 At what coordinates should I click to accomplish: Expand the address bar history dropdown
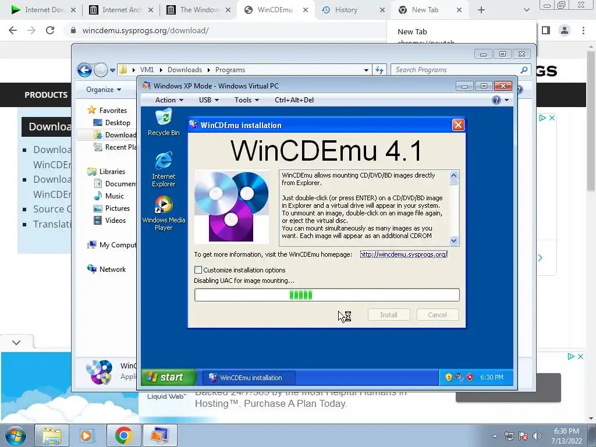pos(366,70)
